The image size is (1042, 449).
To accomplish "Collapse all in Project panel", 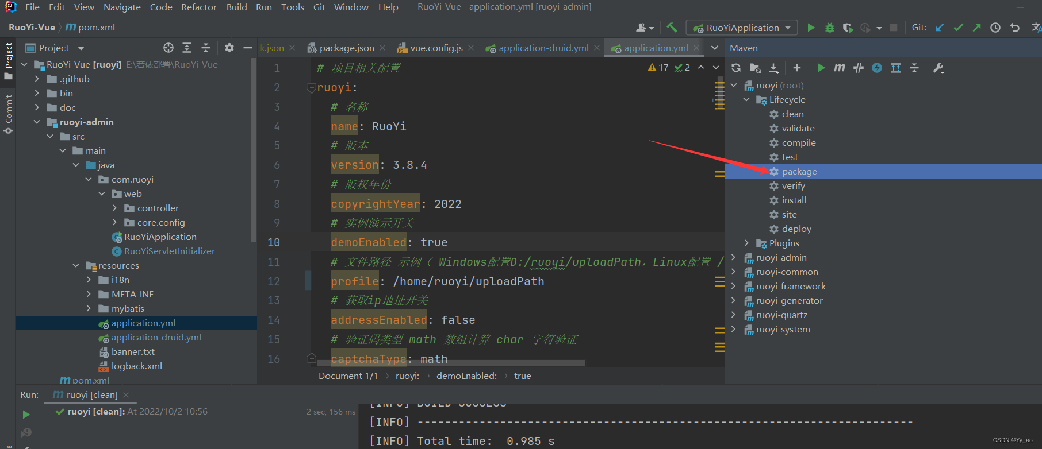I will tap(206, 48).
